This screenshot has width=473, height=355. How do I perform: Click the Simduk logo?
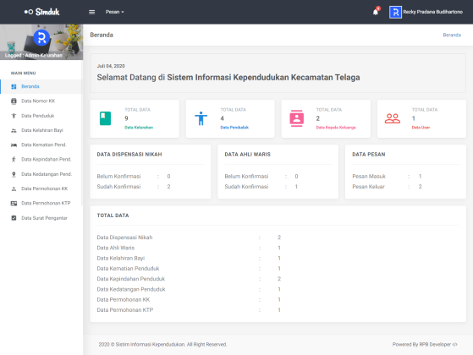[42, 12]
